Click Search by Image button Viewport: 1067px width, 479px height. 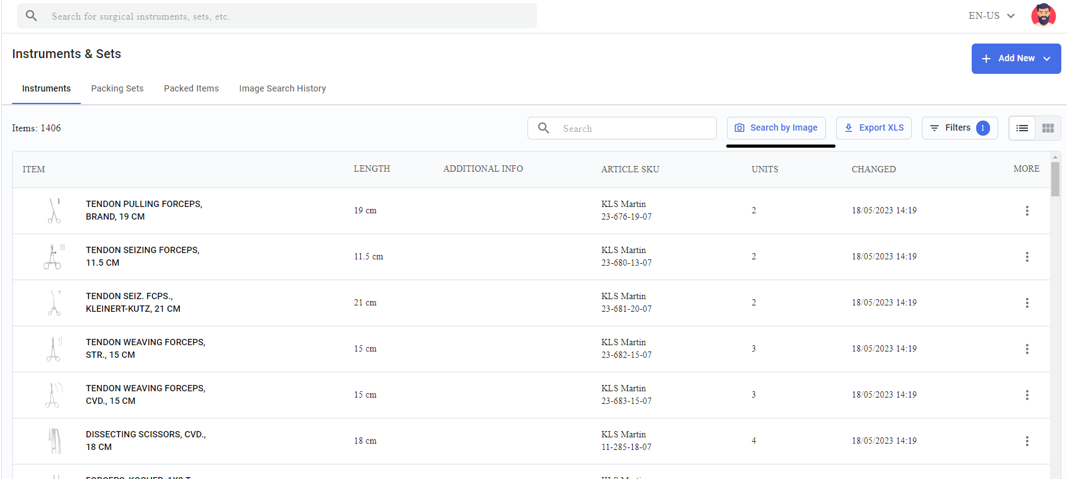pyautogui.click(x=776, y=128)
